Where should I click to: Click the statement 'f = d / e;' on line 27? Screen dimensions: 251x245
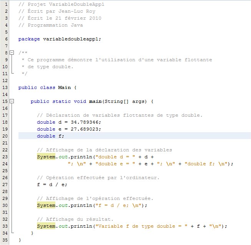(x=52, y=185)
